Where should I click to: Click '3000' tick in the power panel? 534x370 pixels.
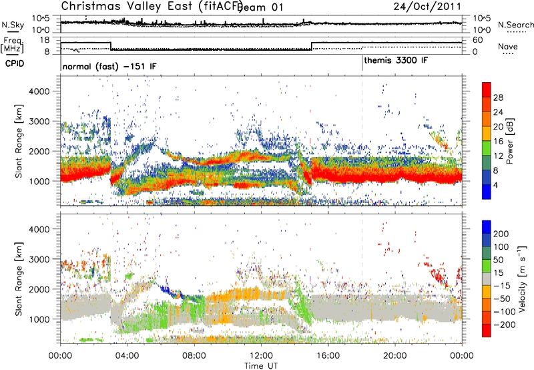click(x=39, y=122)
